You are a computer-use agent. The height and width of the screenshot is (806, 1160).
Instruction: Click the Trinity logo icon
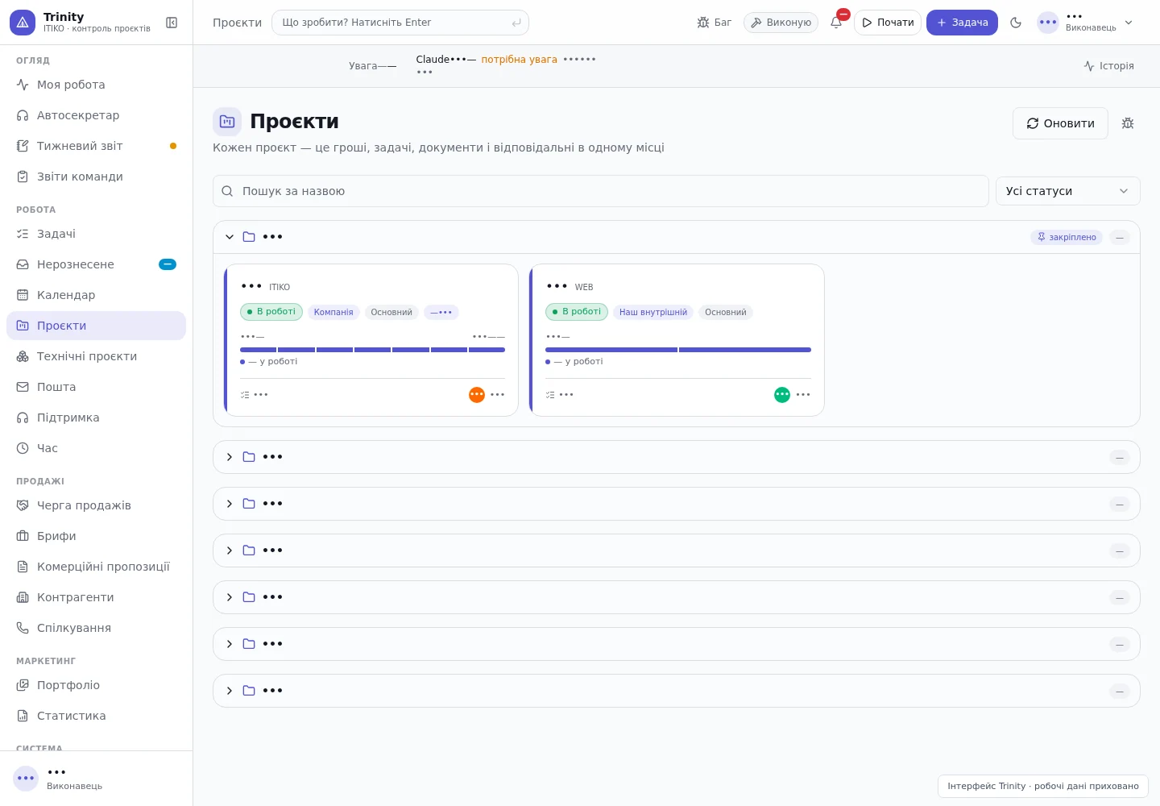click(x=23, y=23)
